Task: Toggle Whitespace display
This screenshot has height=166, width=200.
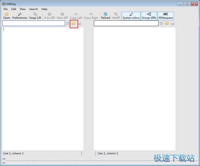Action: [166, 16]
